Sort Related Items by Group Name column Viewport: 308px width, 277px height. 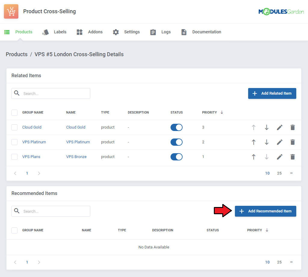pyautogui.click(x=33, y=112)
